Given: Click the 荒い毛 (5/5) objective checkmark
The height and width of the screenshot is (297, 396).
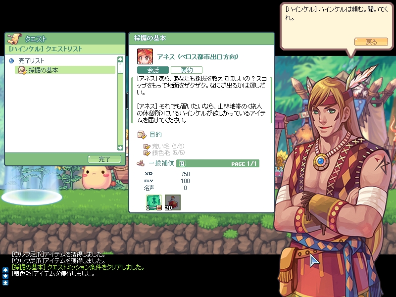Looking at the screenshot, I should pyautogui.click(x=147, y=147).
